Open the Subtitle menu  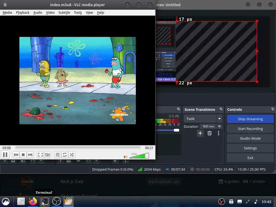pos(64,12)
